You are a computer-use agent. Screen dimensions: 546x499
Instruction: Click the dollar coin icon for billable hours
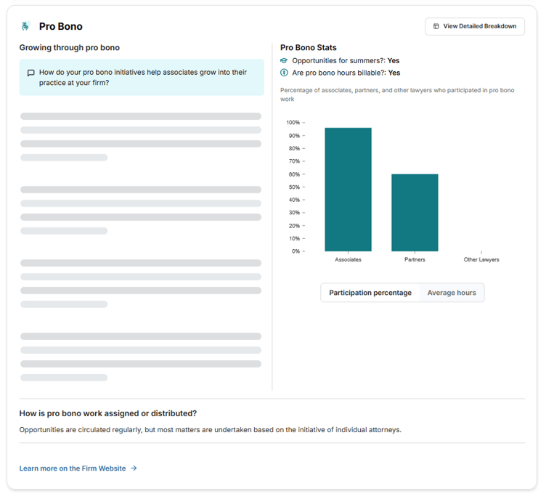pyautogui.click(x=284, y=73)
